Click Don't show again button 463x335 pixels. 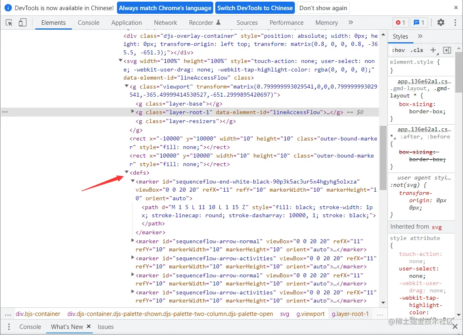pos(323,8)
